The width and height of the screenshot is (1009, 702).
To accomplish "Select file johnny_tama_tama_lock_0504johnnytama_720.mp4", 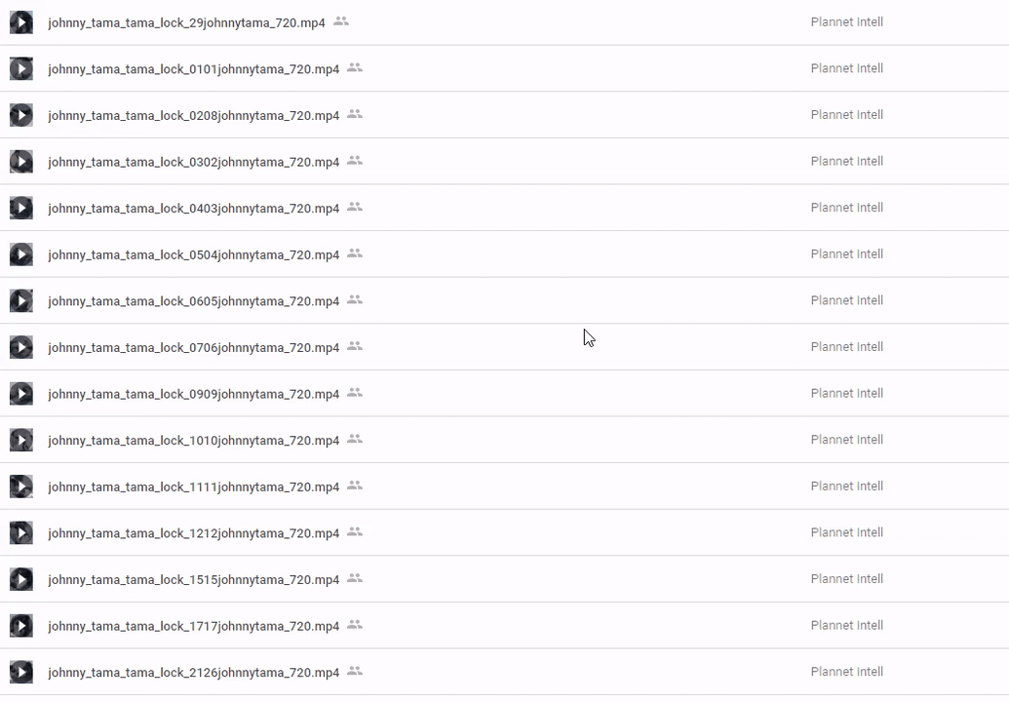I will coord(193,254).
